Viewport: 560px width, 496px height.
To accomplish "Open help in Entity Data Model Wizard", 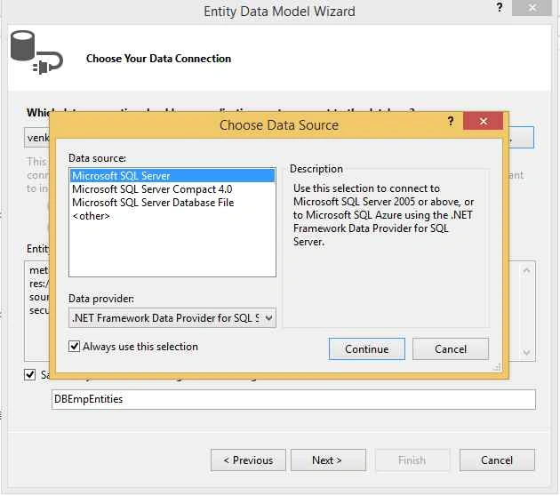I will click(x=500, y=7).
